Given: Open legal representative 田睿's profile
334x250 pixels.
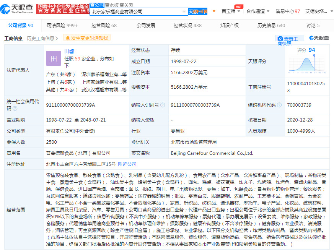Looking at the screenshot, I should (x=69, y=51).
